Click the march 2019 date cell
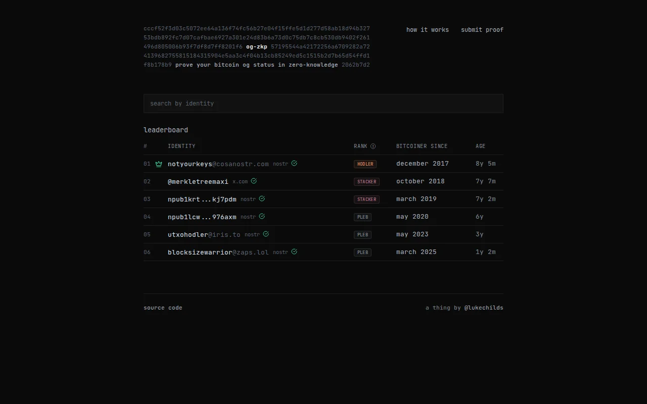This screenshot has width=647, height=404. [x=417, y=199]
